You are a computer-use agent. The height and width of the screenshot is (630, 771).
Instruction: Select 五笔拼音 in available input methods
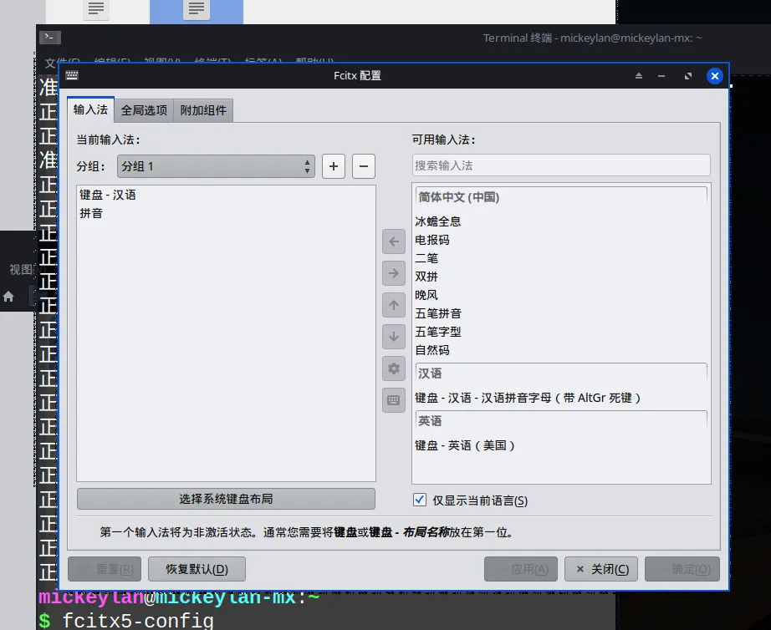coord(561,313)
